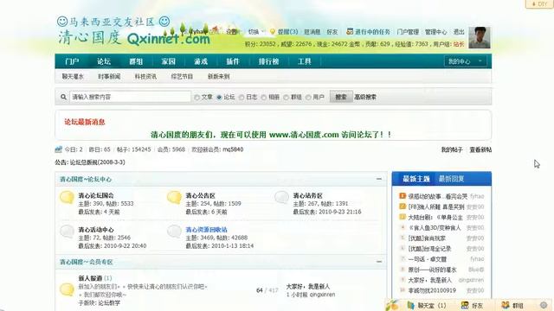This screenshot has height=311, width=554.
Task: Select the 群组 search radio button
Action: pyautogui.click(x=286, y=98)
